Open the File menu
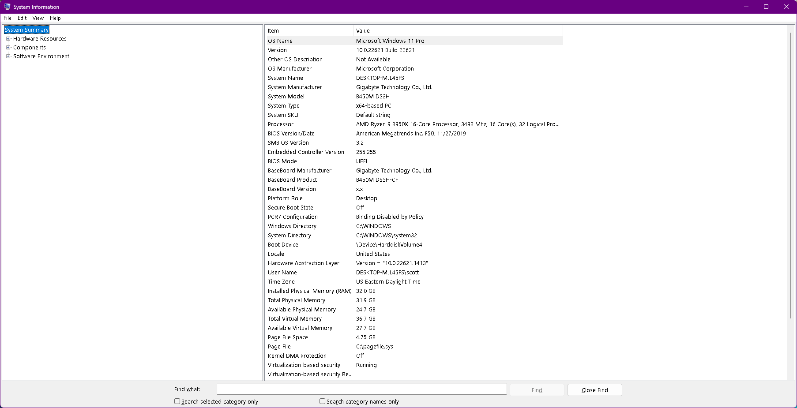Viewport: 797px width, 408px height. point(8,18)
